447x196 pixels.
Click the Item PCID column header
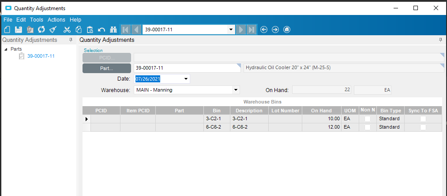[138, 111]
